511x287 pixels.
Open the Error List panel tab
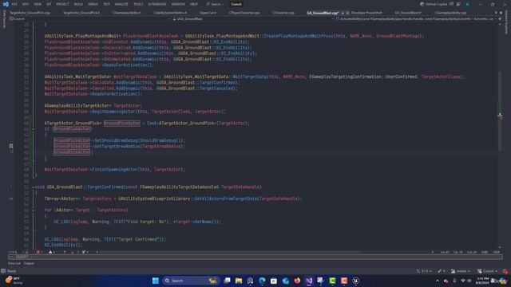pyautogui.click(x=14, y=263)
